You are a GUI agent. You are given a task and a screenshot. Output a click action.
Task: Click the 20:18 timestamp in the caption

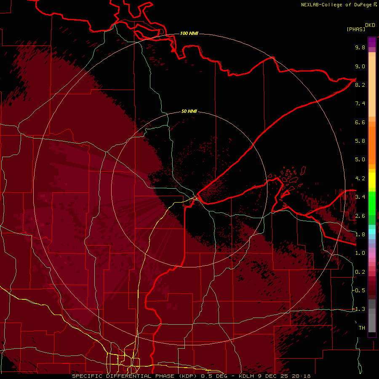pos(301,376)
